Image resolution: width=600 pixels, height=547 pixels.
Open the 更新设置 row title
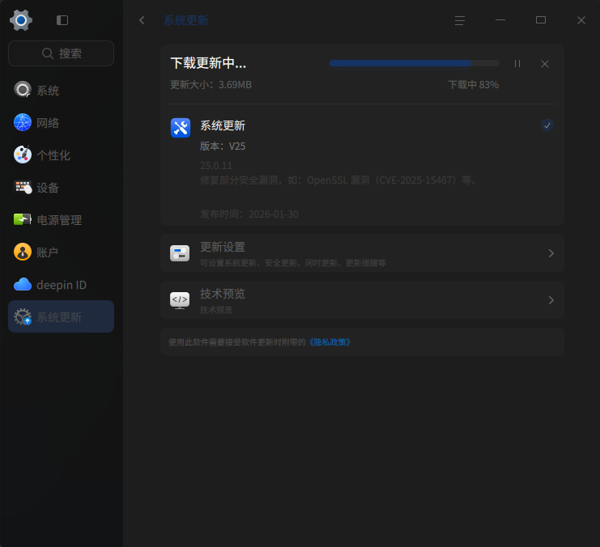click(223, 247)
